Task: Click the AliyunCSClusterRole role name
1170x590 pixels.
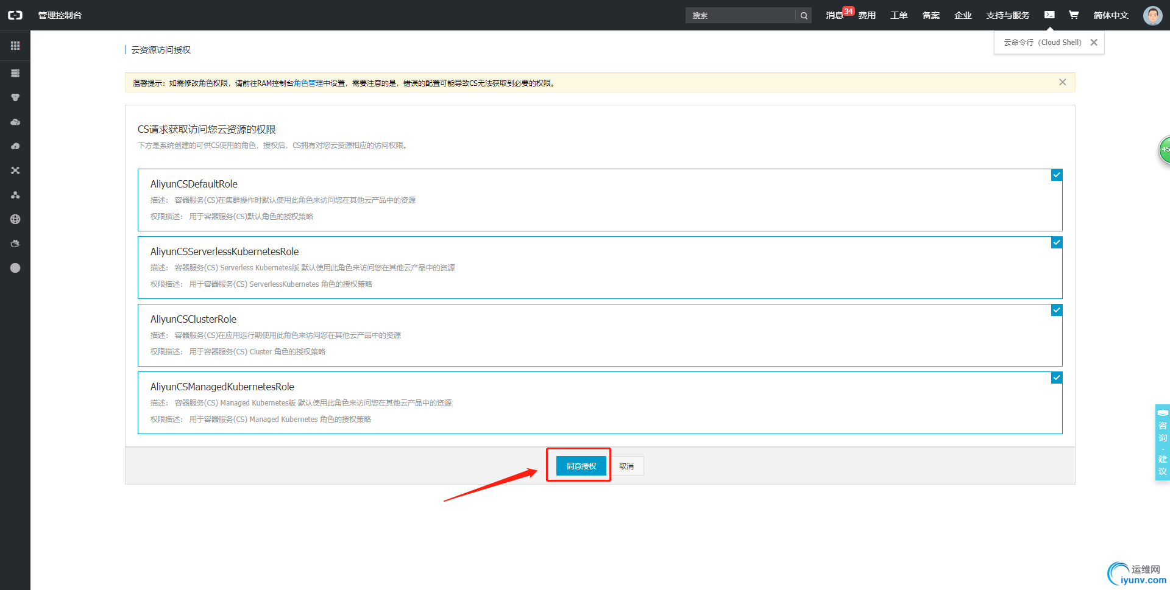Action: [x=193, y=319]
